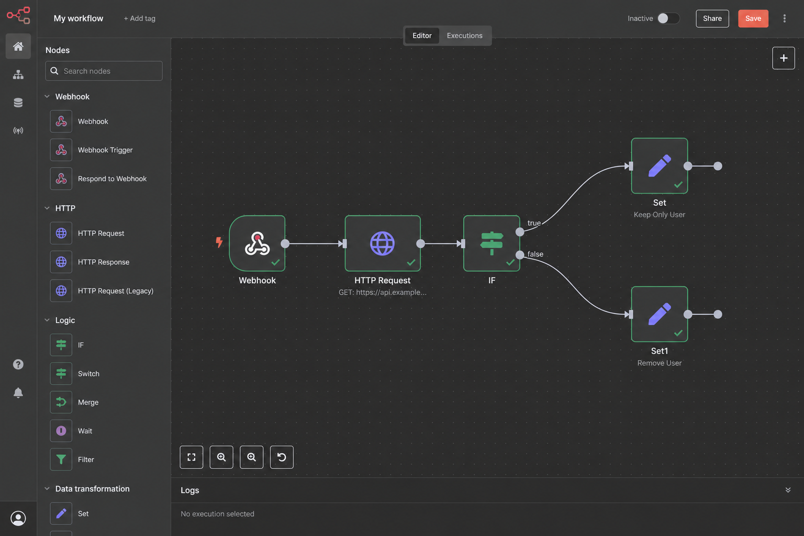The width and height of the screenshot is (804, 536).
Task: Open the hierarchy tree sidebar icon
Action: pyautogui.click(x=18, y=75)
